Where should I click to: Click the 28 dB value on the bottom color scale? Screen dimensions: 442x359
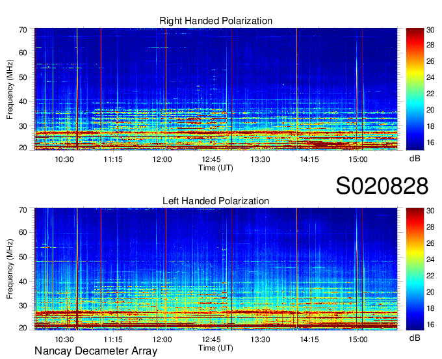coord(430,227)
